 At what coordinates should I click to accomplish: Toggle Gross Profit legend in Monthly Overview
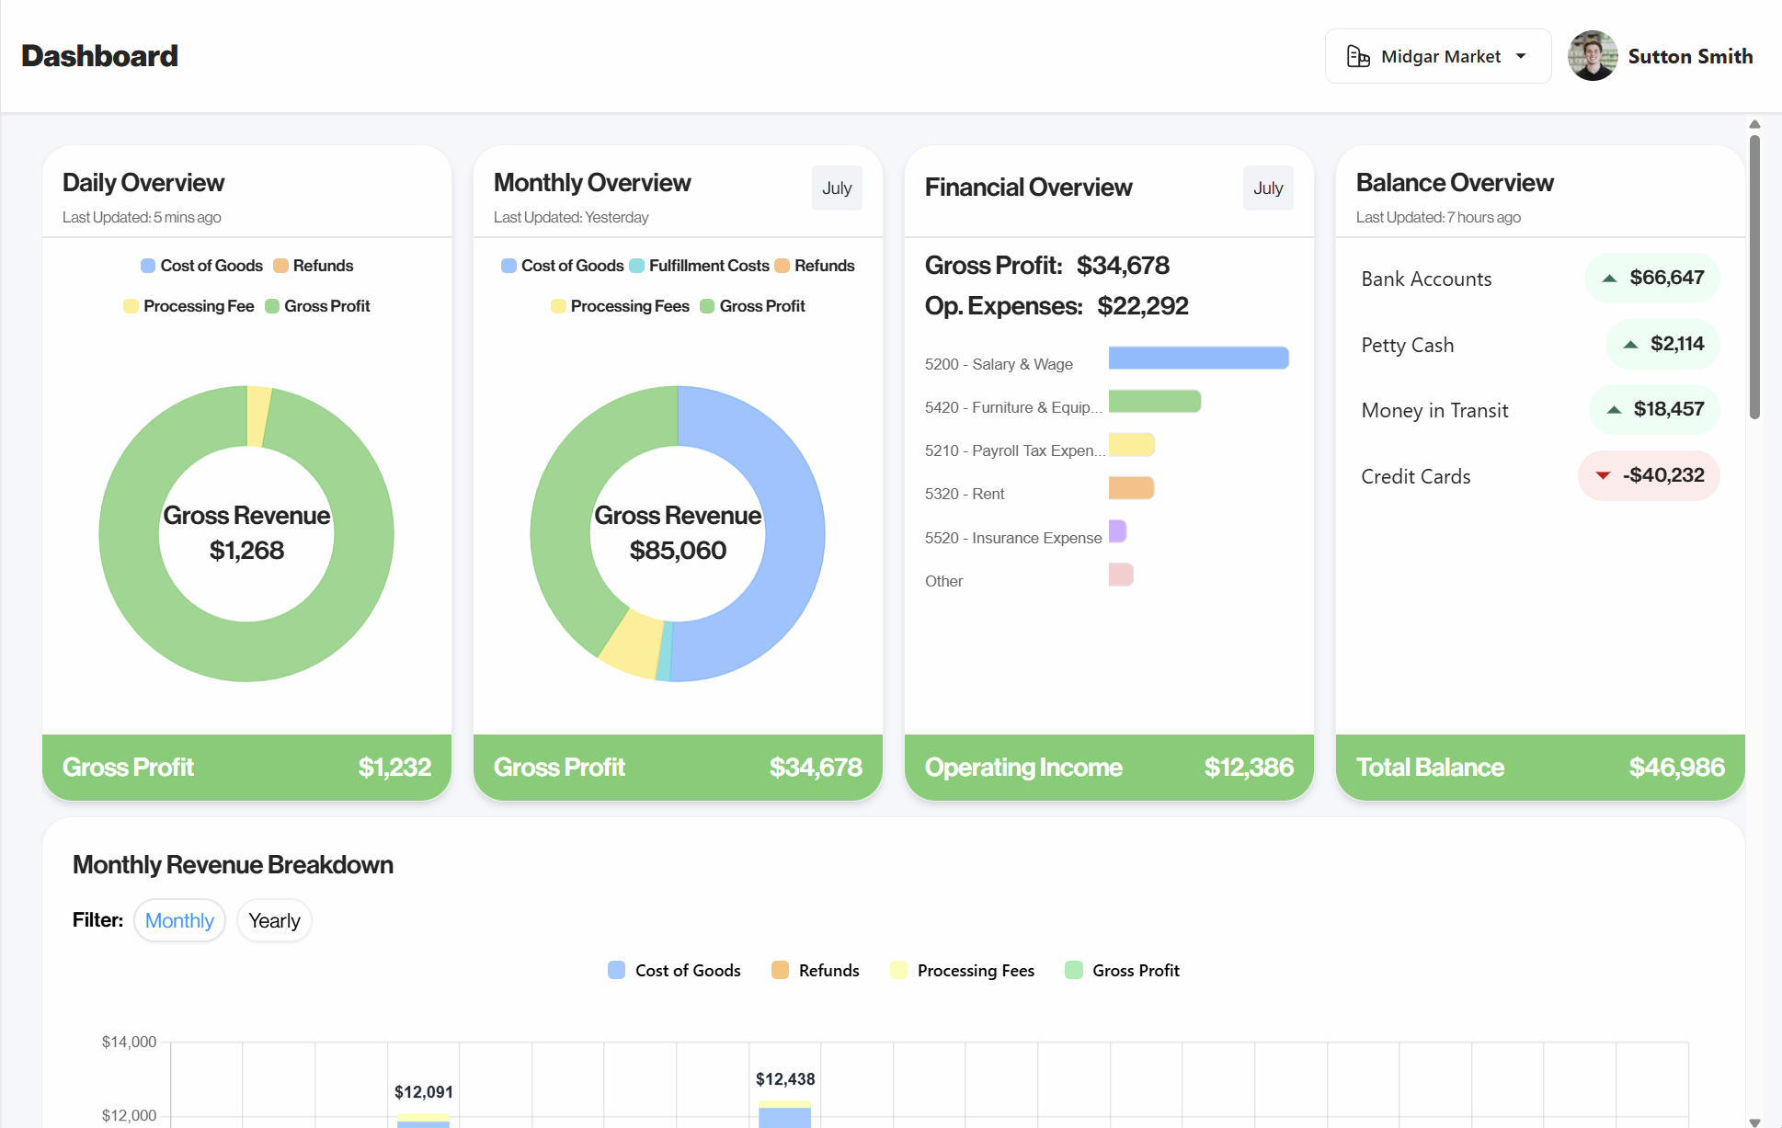pos(752,306)
